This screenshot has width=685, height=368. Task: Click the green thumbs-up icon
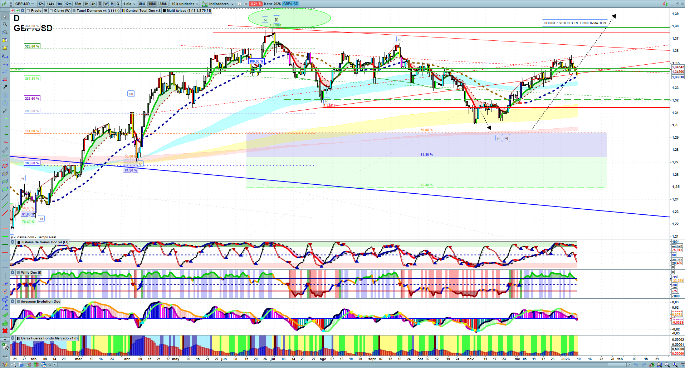pos(5,323)
